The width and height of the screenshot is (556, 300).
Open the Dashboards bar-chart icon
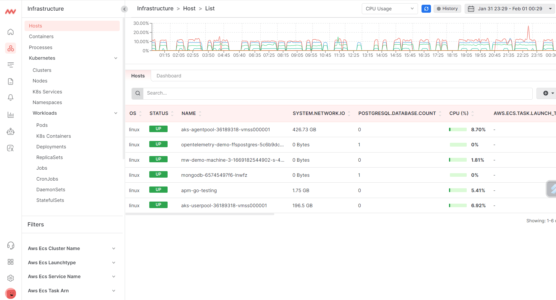click(11, 115)
